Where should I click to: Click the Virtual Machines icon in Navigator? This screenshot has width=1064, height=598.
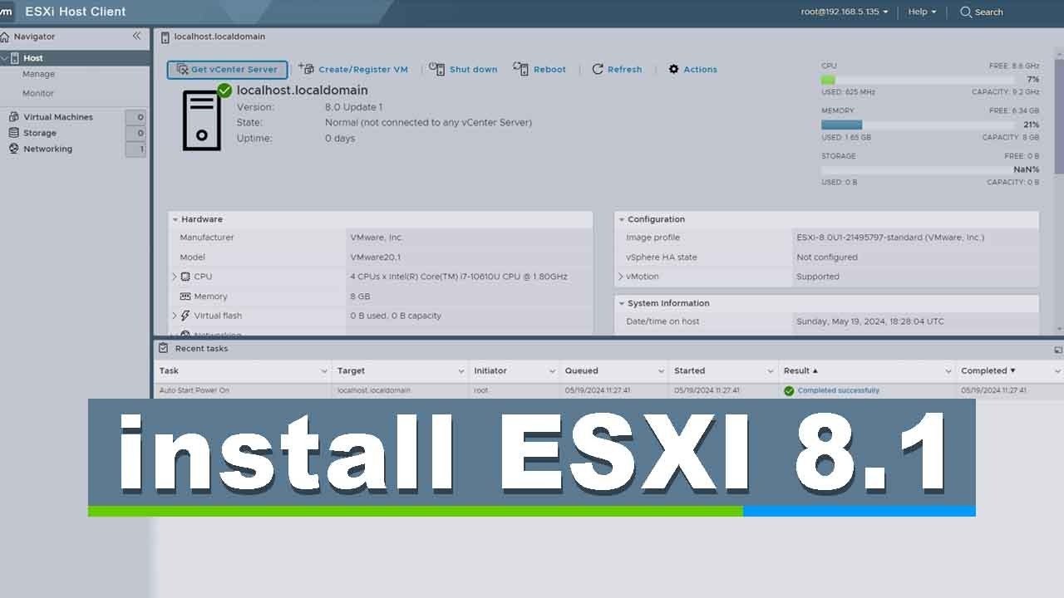tap(13, 117)
